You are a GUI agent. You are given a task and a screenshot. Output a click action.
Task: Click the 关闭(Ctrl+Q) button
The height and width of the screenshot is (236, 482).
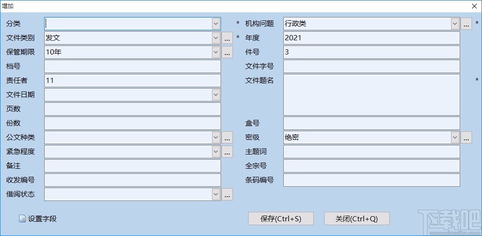coord(357,218)
